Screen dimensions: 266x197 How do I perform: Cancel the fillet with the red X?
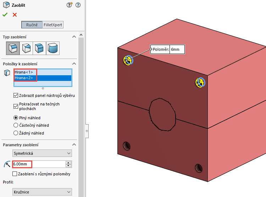tap(15, 15)
